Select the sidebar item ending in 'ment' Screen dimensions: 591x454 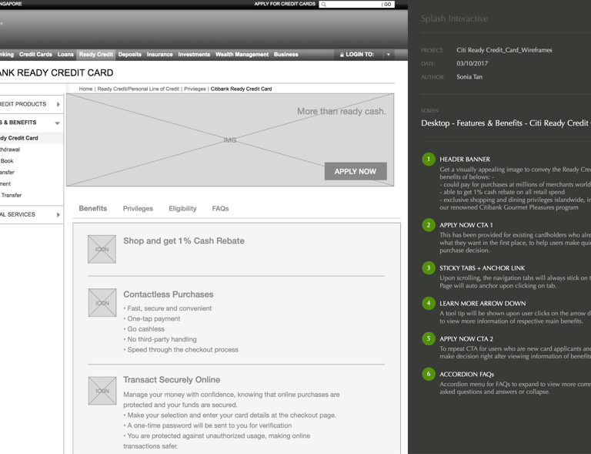(x=5, y=183)
